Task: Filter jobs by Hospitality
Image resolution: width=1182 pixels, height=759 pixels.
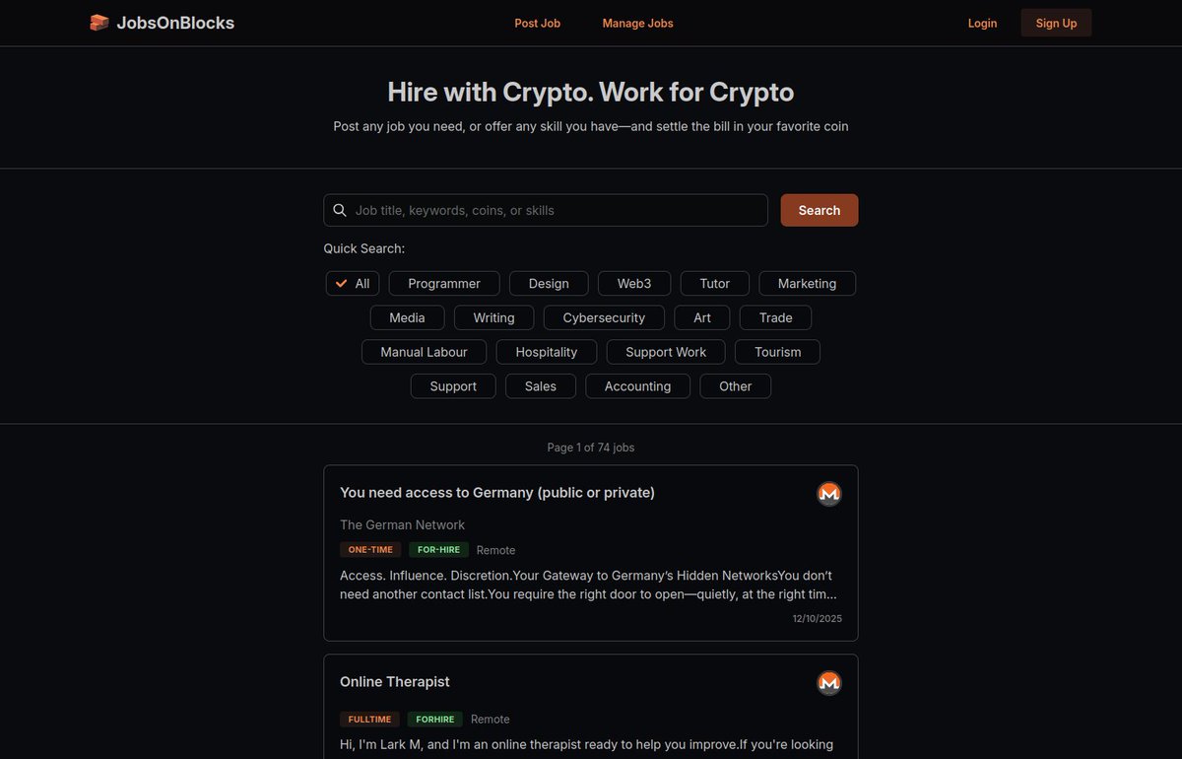Action: 547,352
